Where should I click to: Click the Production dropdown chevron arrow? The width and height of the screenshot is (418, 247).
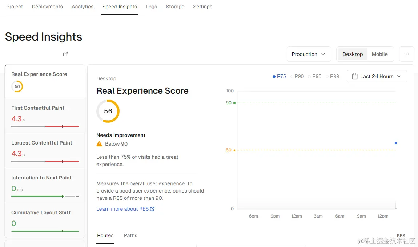(323, 54)
